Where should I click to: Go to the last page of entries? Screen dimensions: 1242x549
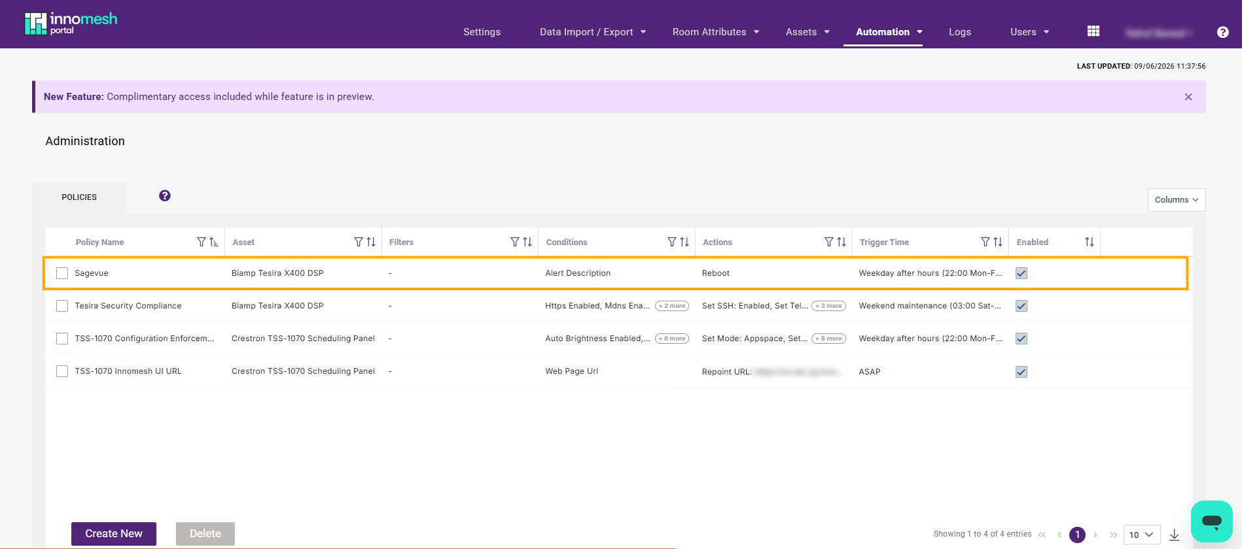1113,535
